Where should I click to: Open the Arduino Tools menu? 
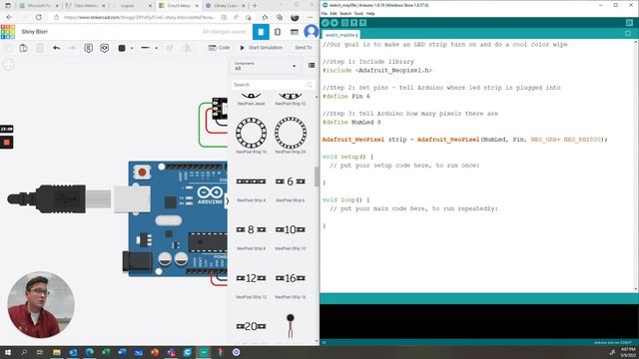coord(358,13)
